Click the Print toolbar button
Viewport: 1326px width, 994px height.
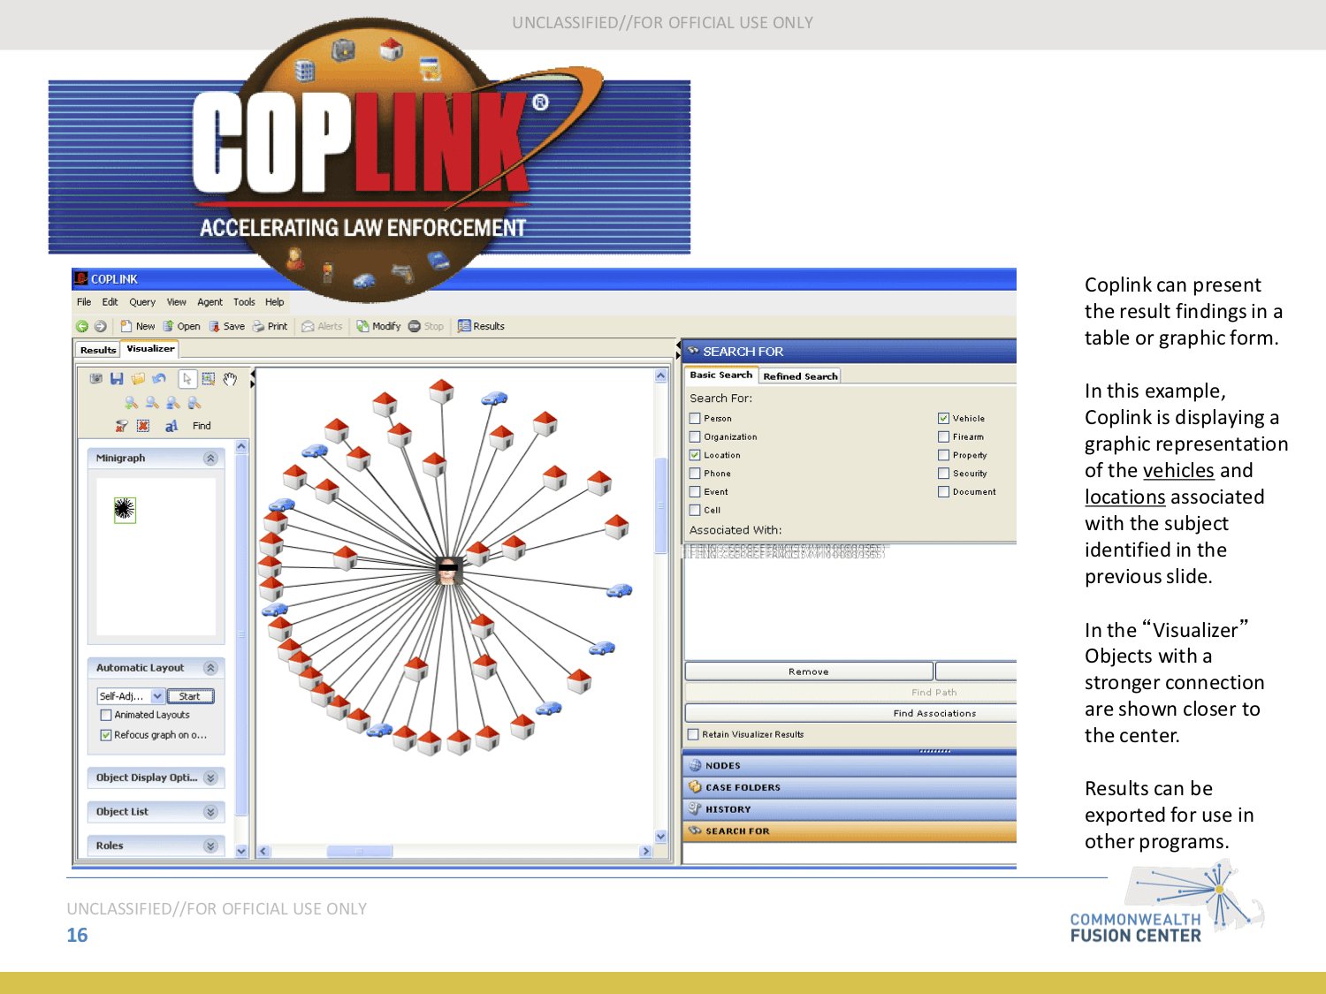271,326
